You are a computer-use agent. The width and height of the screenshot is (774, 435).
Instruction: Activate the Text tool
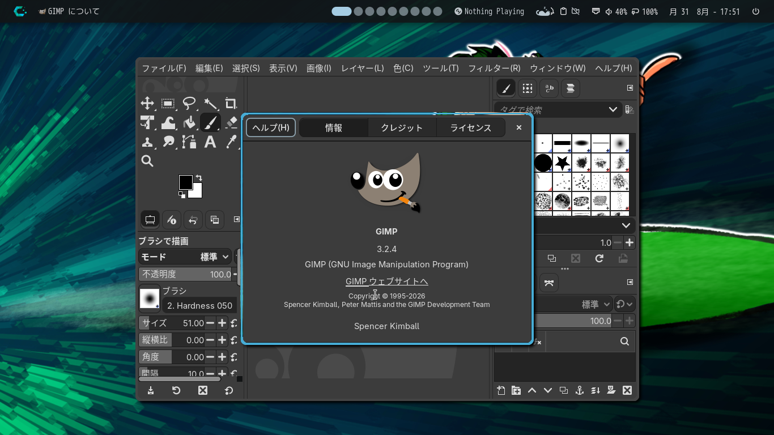[210, 142]
